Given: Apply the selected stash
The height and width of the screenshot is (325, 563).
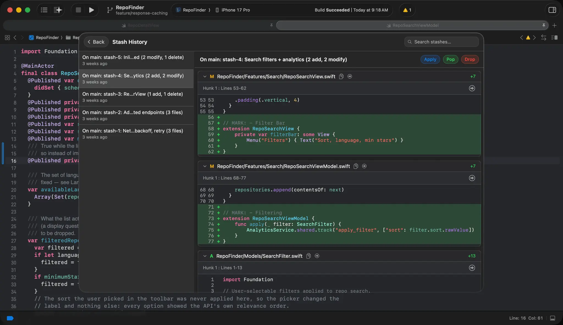Looking at the screenshot, I should 430,59.
